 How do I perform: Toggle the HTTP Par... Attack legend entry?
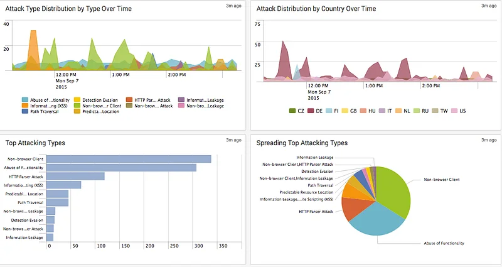pos(148,100)
